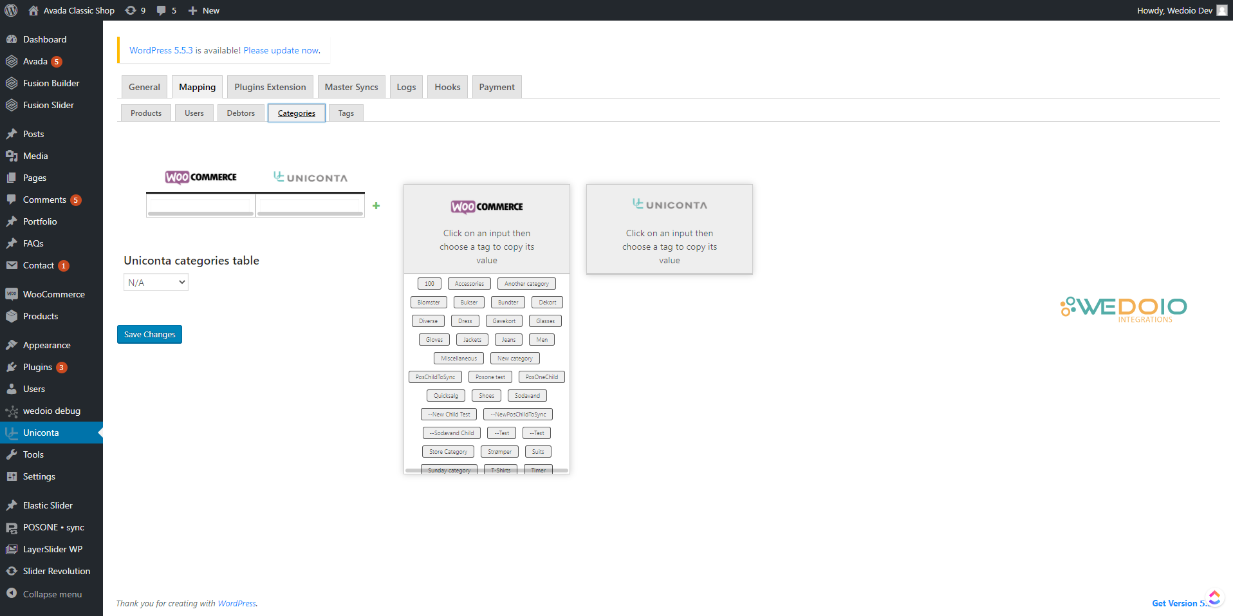Switch to the Master Syncs tab
The width and height of the screenshot is (1233, 616).
[x=351, y=87]
